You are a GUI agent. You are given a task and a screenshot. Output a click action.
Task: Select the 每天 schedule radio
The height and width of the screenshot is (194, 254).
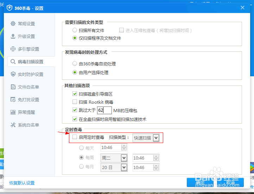81,148
